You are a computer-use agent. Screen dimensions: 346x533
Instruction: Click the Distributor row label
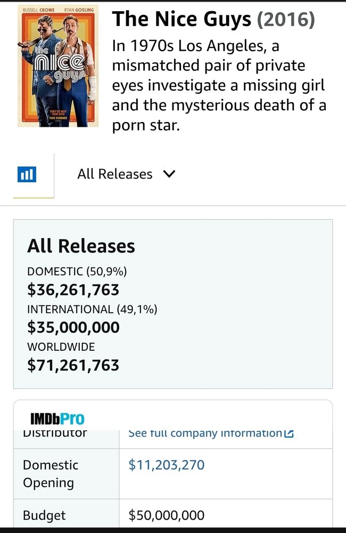pyautogui.click(x=54, y=433)
